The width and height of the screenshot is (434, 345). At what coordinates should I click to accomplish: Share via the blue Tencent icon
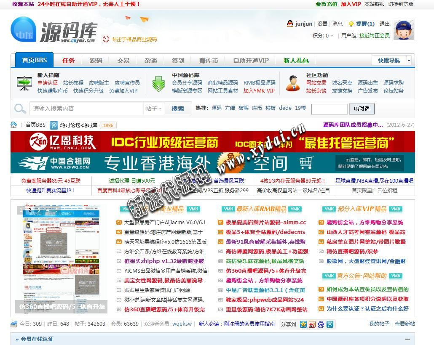tap(330, 324)
